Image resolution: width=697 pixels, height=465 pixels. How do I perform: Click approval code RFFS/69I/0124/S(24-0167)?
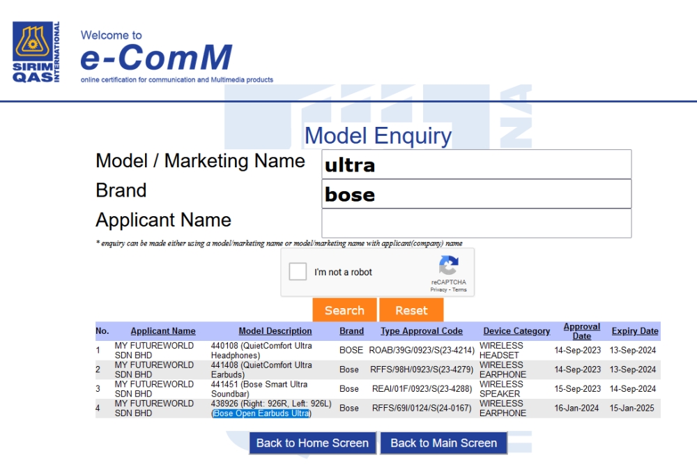[x=422, y=408]
